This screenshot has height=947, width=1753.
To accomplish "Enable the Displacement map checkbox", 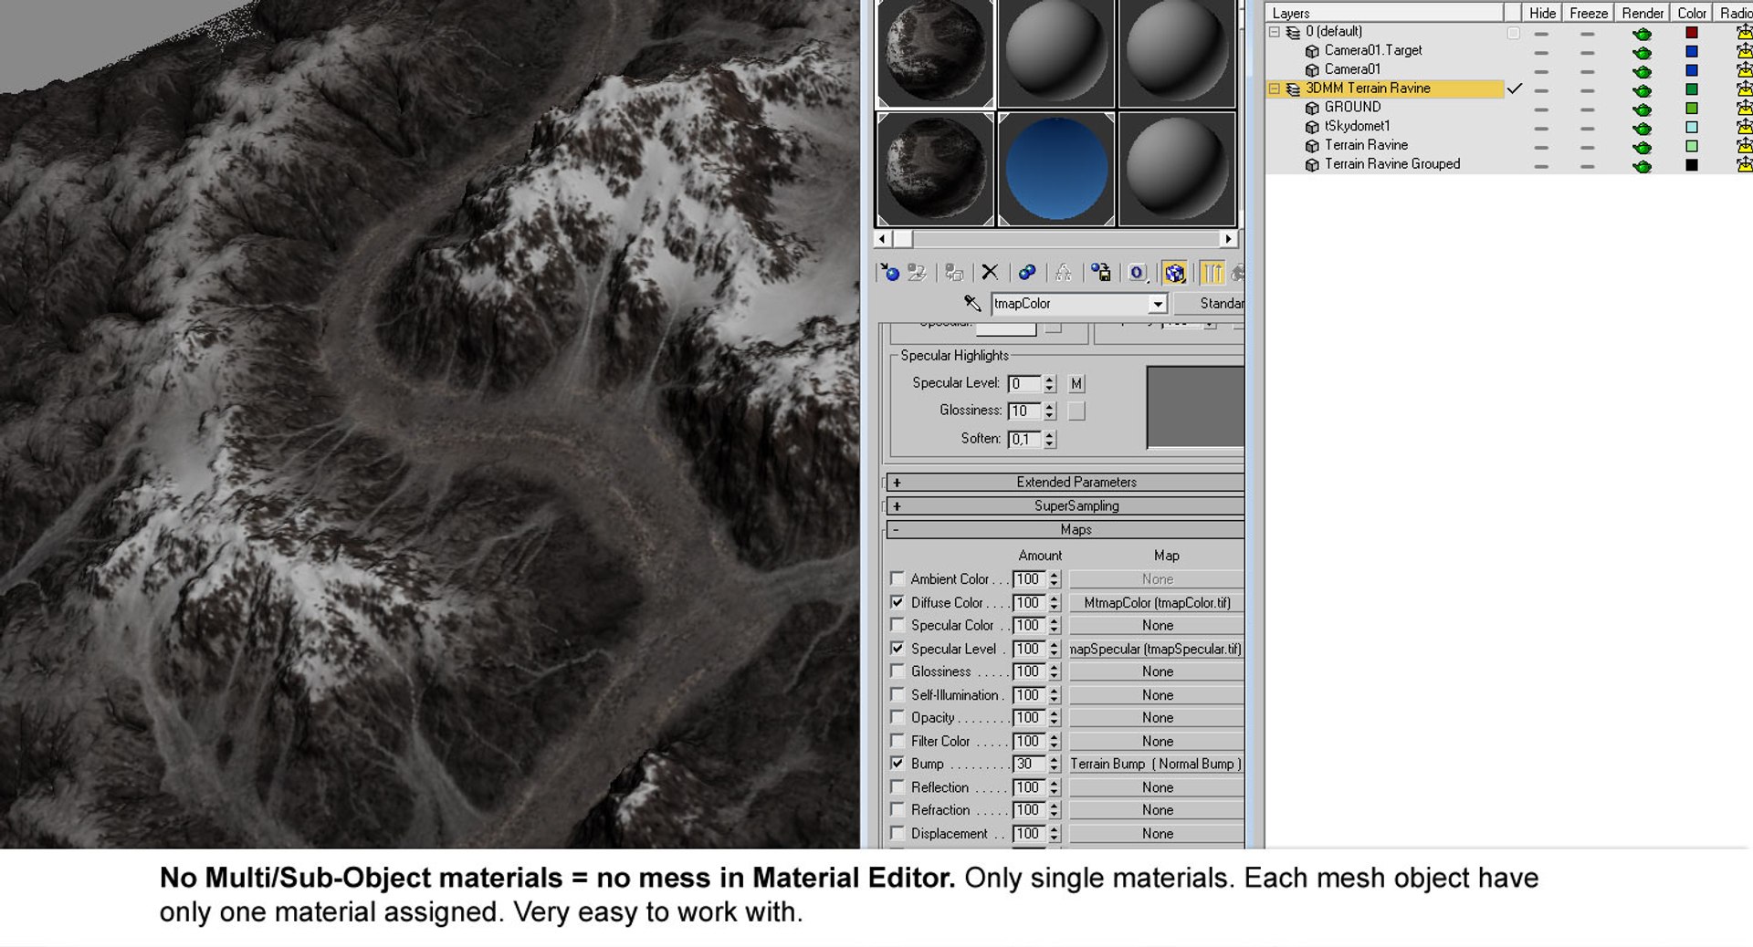I will pyautogui.click(x=897, y=833).
